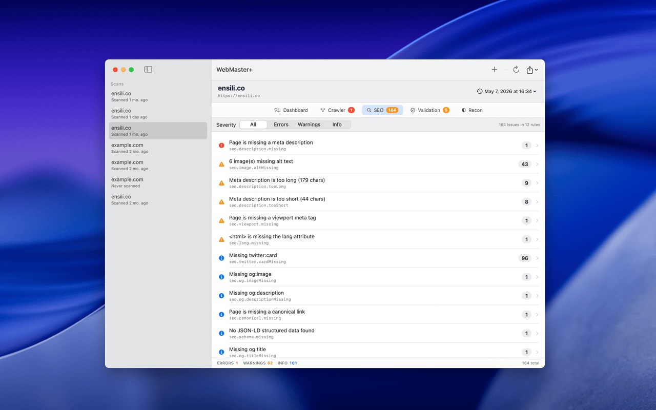Image resolution: width=656 pixels, height=410 pixels.
Task: Click info icon for missing canonical link
Action: (x=221, y=315)
